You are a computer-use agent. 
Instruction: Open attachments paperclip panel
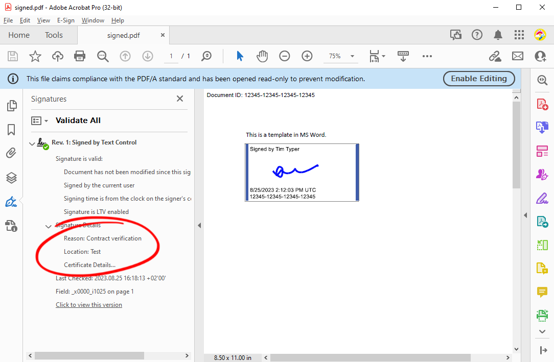11,153
